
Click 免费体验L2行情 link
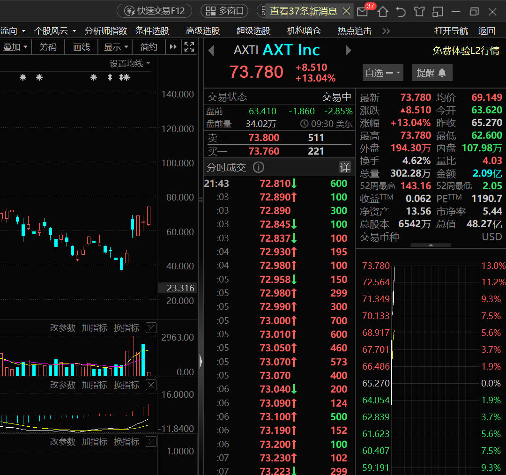466,51
